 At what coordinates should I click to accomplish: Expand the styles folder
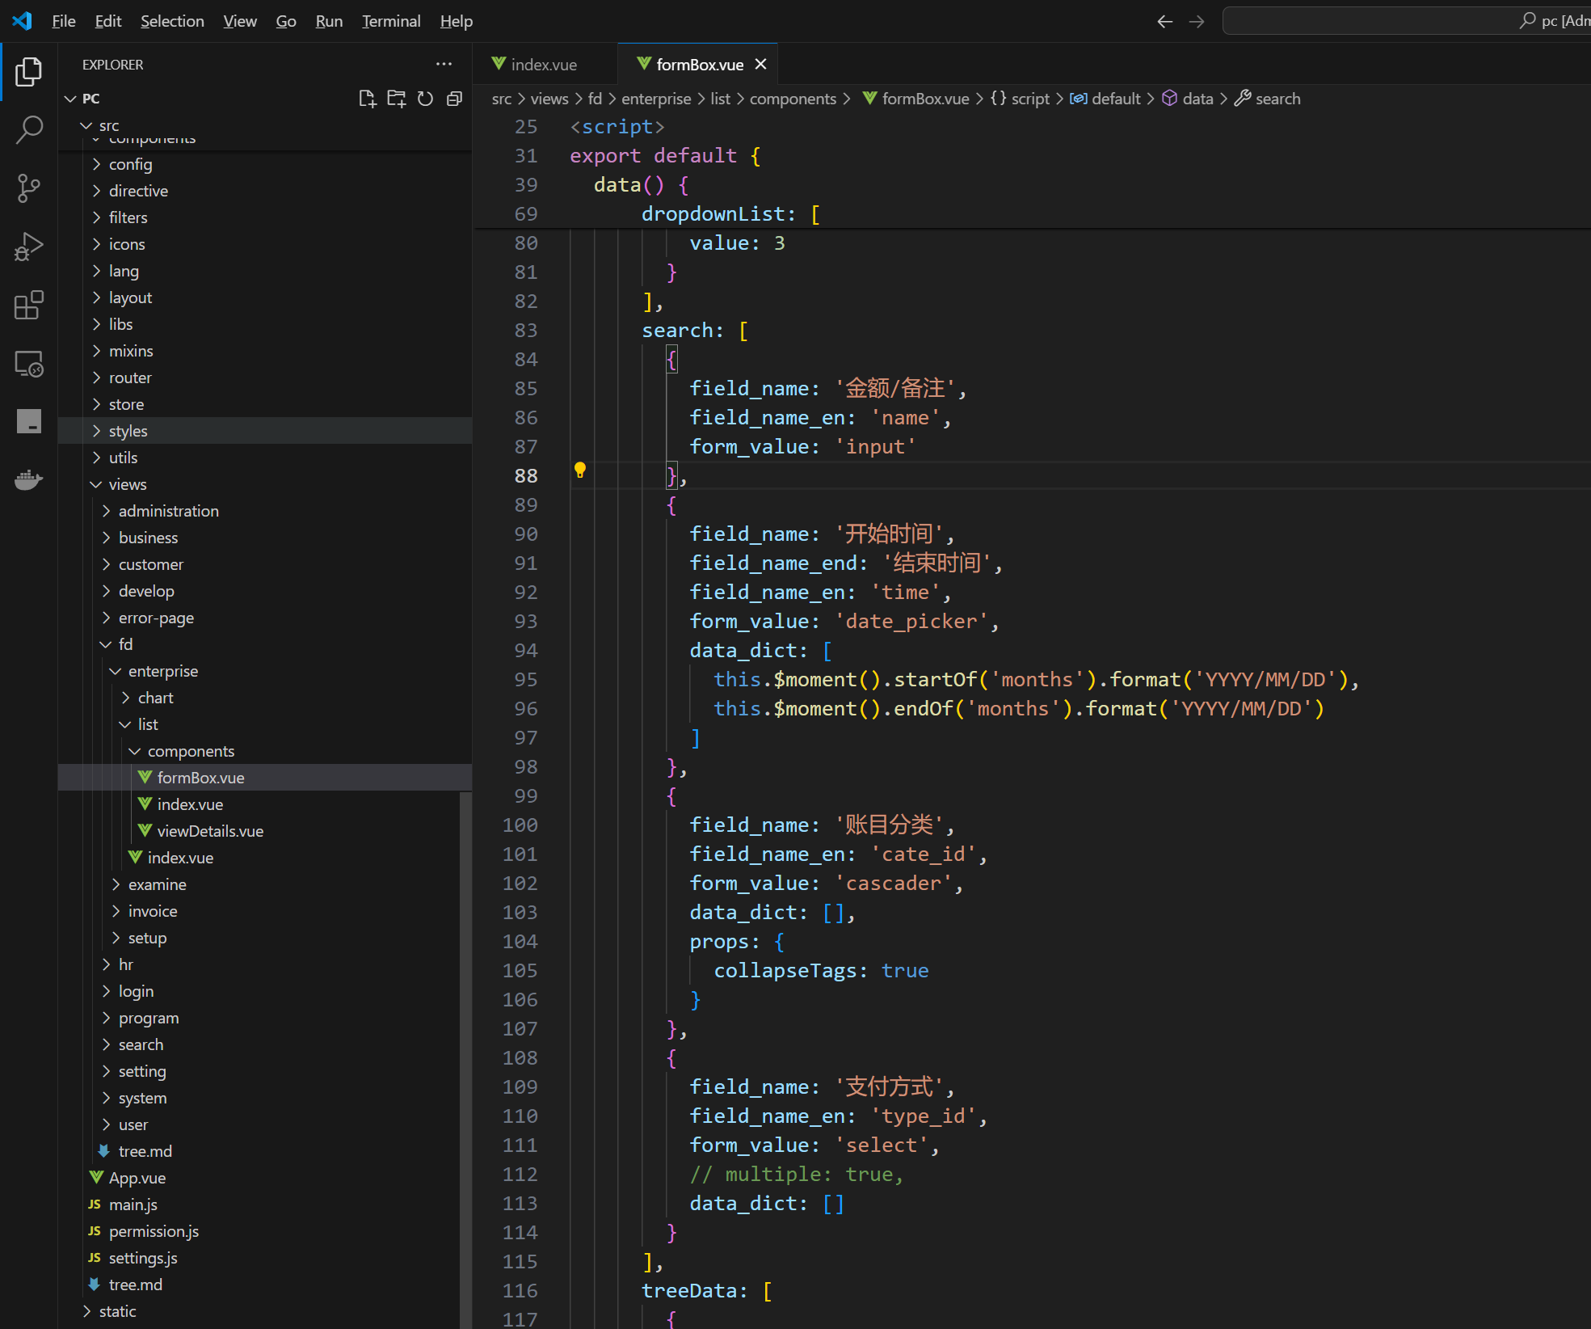click(x=265, y=431)
